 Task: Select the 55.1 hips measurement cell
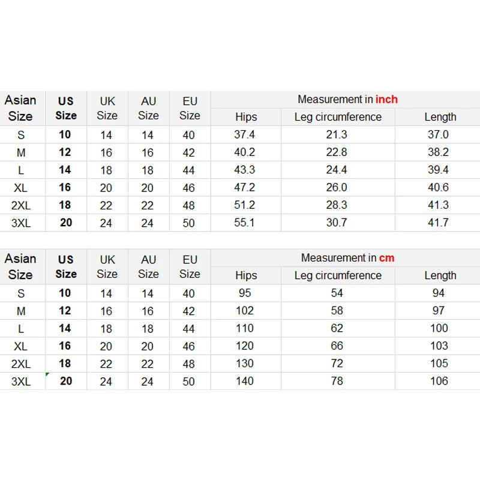(x=245, y=223)
